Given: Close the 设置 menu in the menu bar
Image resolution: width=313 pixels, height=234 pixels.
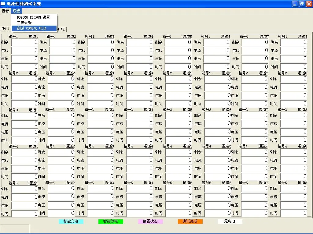Looking at the screenshot, I should pos(17,11).
